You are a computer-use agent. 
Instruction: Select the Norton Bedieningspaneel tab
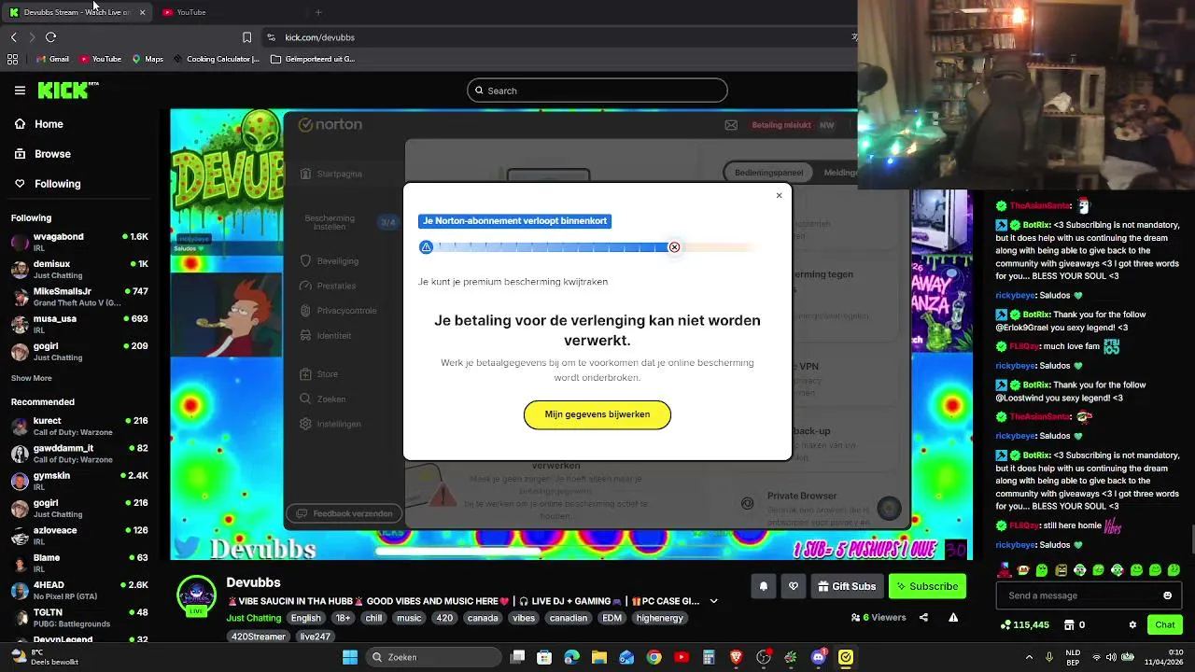click(x=768, y=173)
